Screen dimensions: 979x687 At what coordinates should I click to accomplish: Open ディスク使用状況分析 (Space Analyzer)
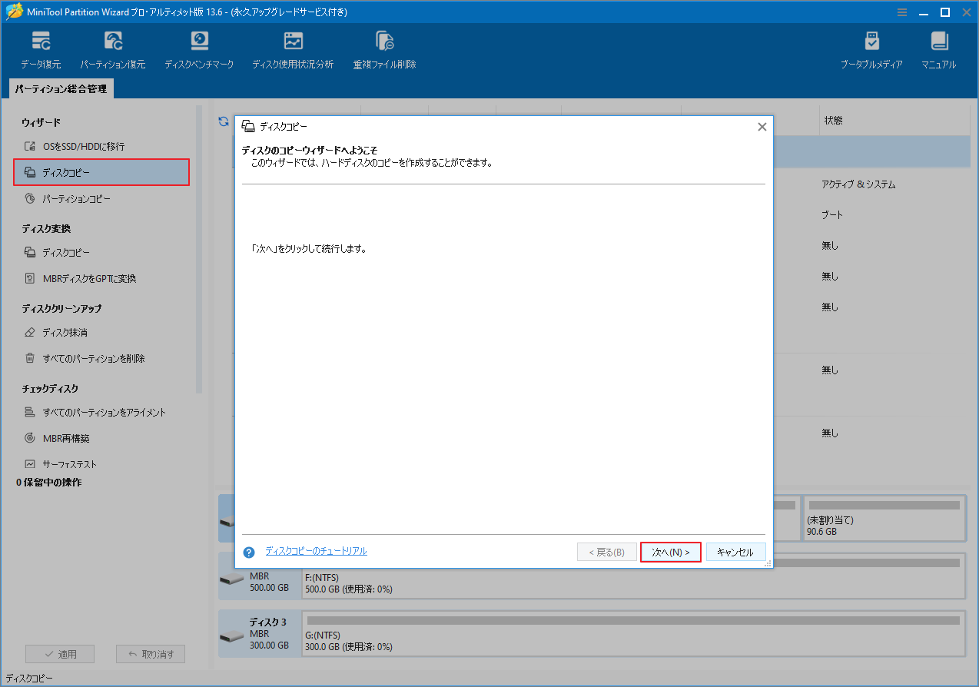[293, 48]
